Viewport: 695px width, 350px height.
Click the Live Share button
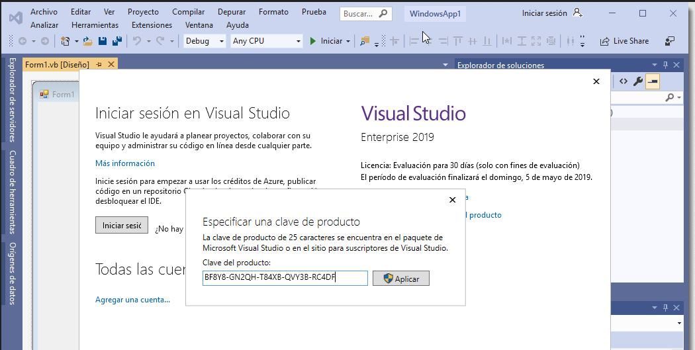coord(625,41)
